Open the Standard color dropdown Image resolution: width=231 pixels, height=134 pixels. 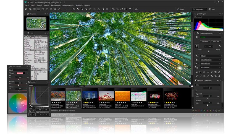(x=210, y=63)
